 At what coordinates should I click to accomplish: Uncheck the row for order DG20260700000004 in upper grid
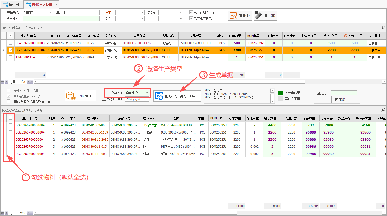(x=11, y=50)
